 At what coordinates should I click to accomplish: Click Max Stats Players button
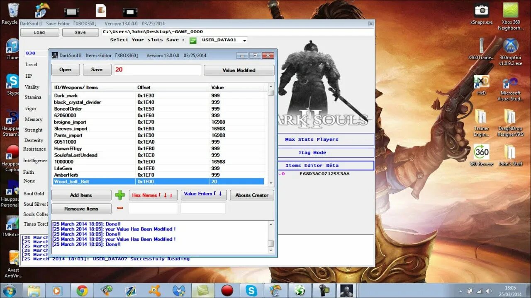(x=325, y=139)
